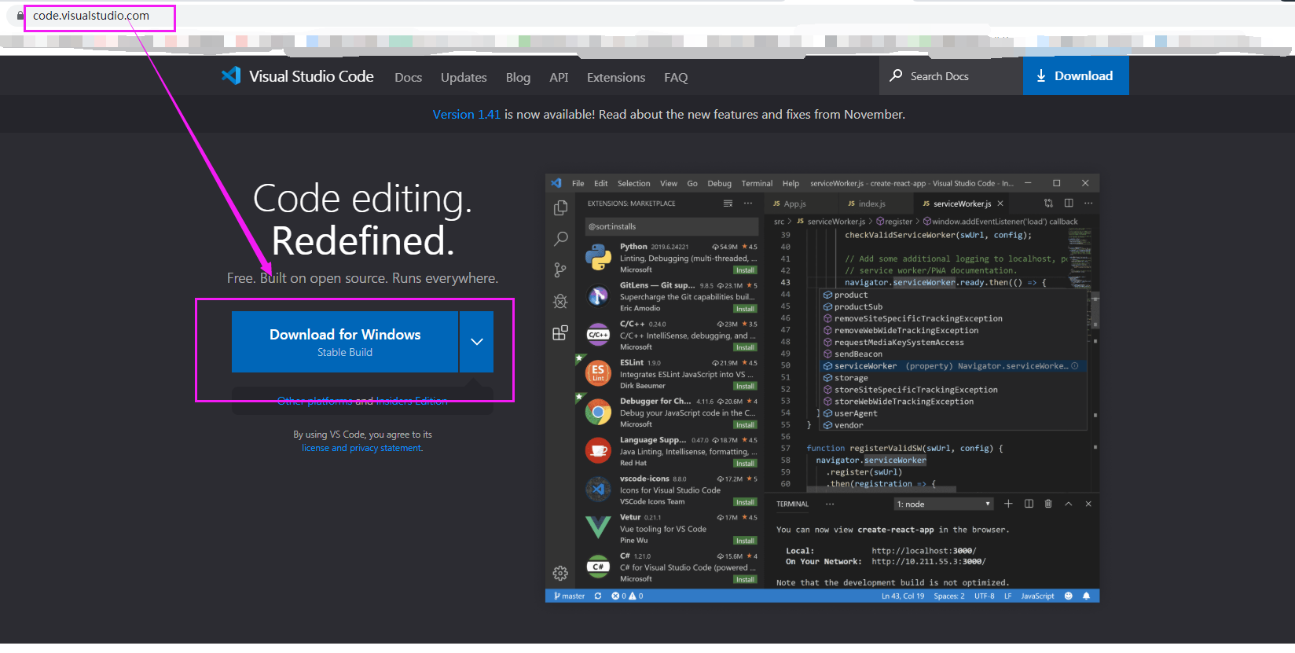Image resolution: width=1295 pixels, height=653 pixels.
Task: Click the sync changes icon in status bar
Action: [598, 596]
